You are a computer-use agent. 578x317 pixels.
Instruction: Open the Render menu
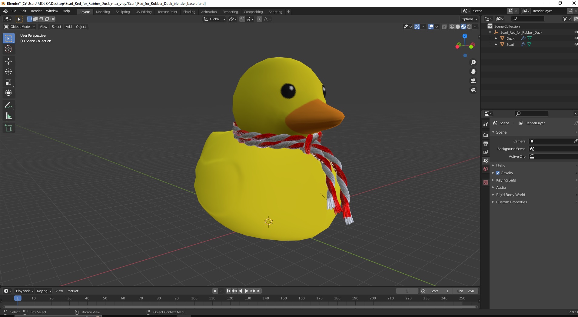coord(36,11)
